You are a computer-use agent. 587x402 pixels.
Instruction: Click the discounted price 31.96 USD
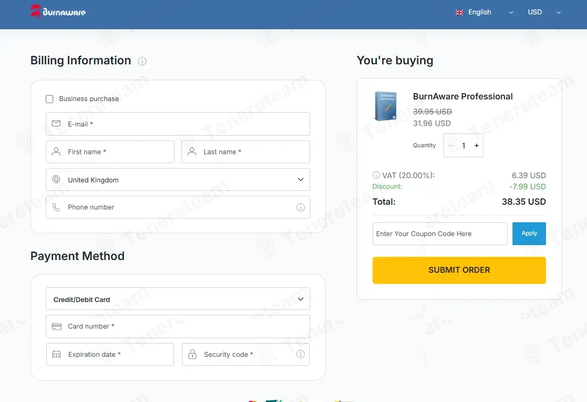(x=432, y=123)
